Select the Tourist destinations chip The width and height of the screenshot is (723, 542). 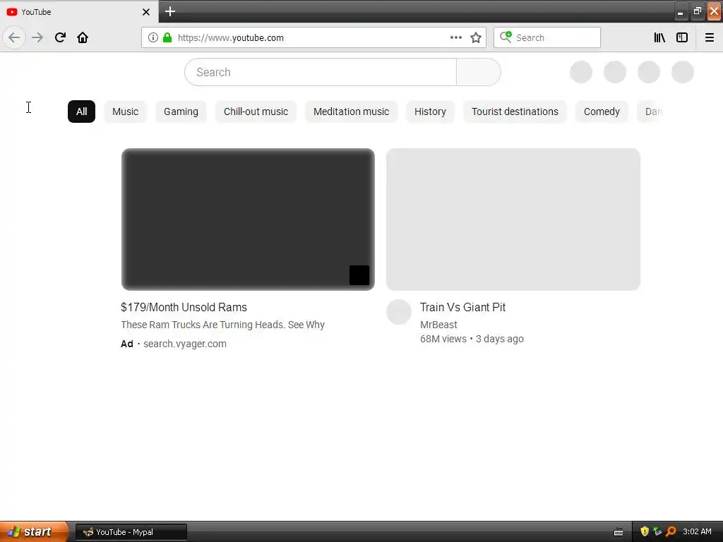[515, 112]
